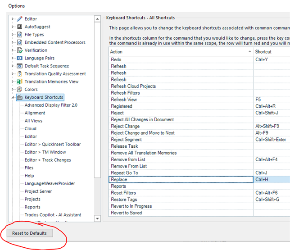Screen dimensions: 290x250
Task: Expand the AutoSuggest node
Action: (13, 27)
